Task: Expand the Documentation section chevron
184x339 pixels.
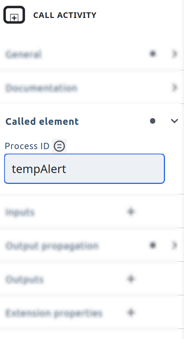Action: click(174, 87)
